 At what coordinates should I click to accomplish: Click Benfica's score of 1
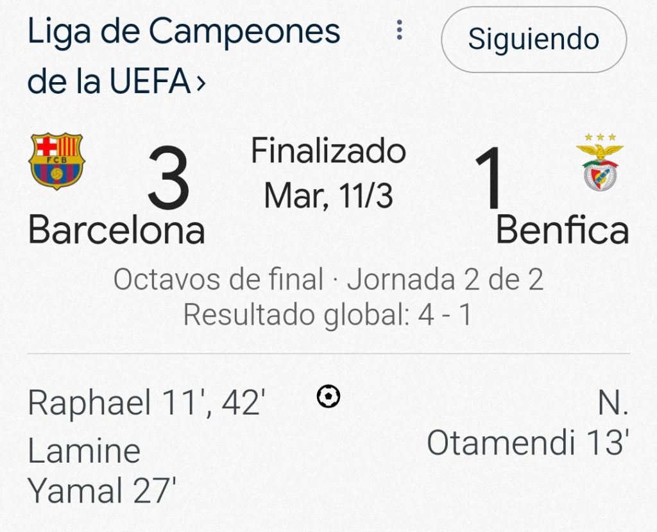tap(490, 180)
